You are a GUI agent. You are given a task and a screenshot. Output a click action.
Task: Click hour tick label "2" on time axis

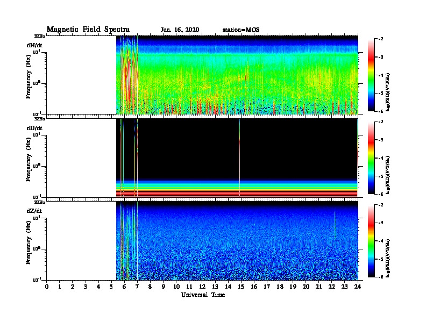point(73,287)
